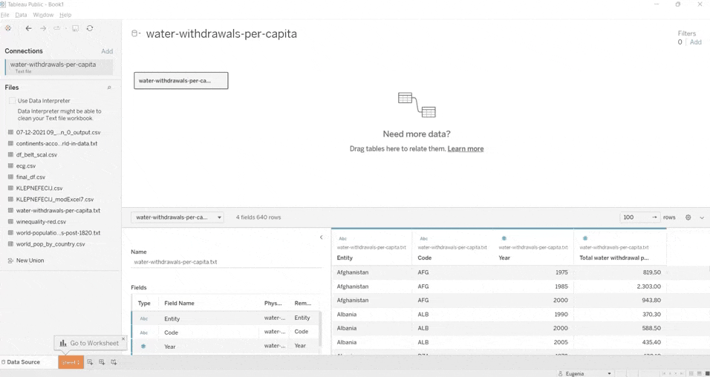
Task: Select winequality-red.csv in the Files list
Action: 41,222
